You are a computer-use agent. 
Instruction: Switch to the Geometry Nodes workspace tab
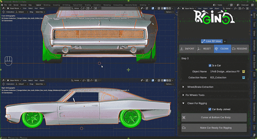[x=131, y=5]
